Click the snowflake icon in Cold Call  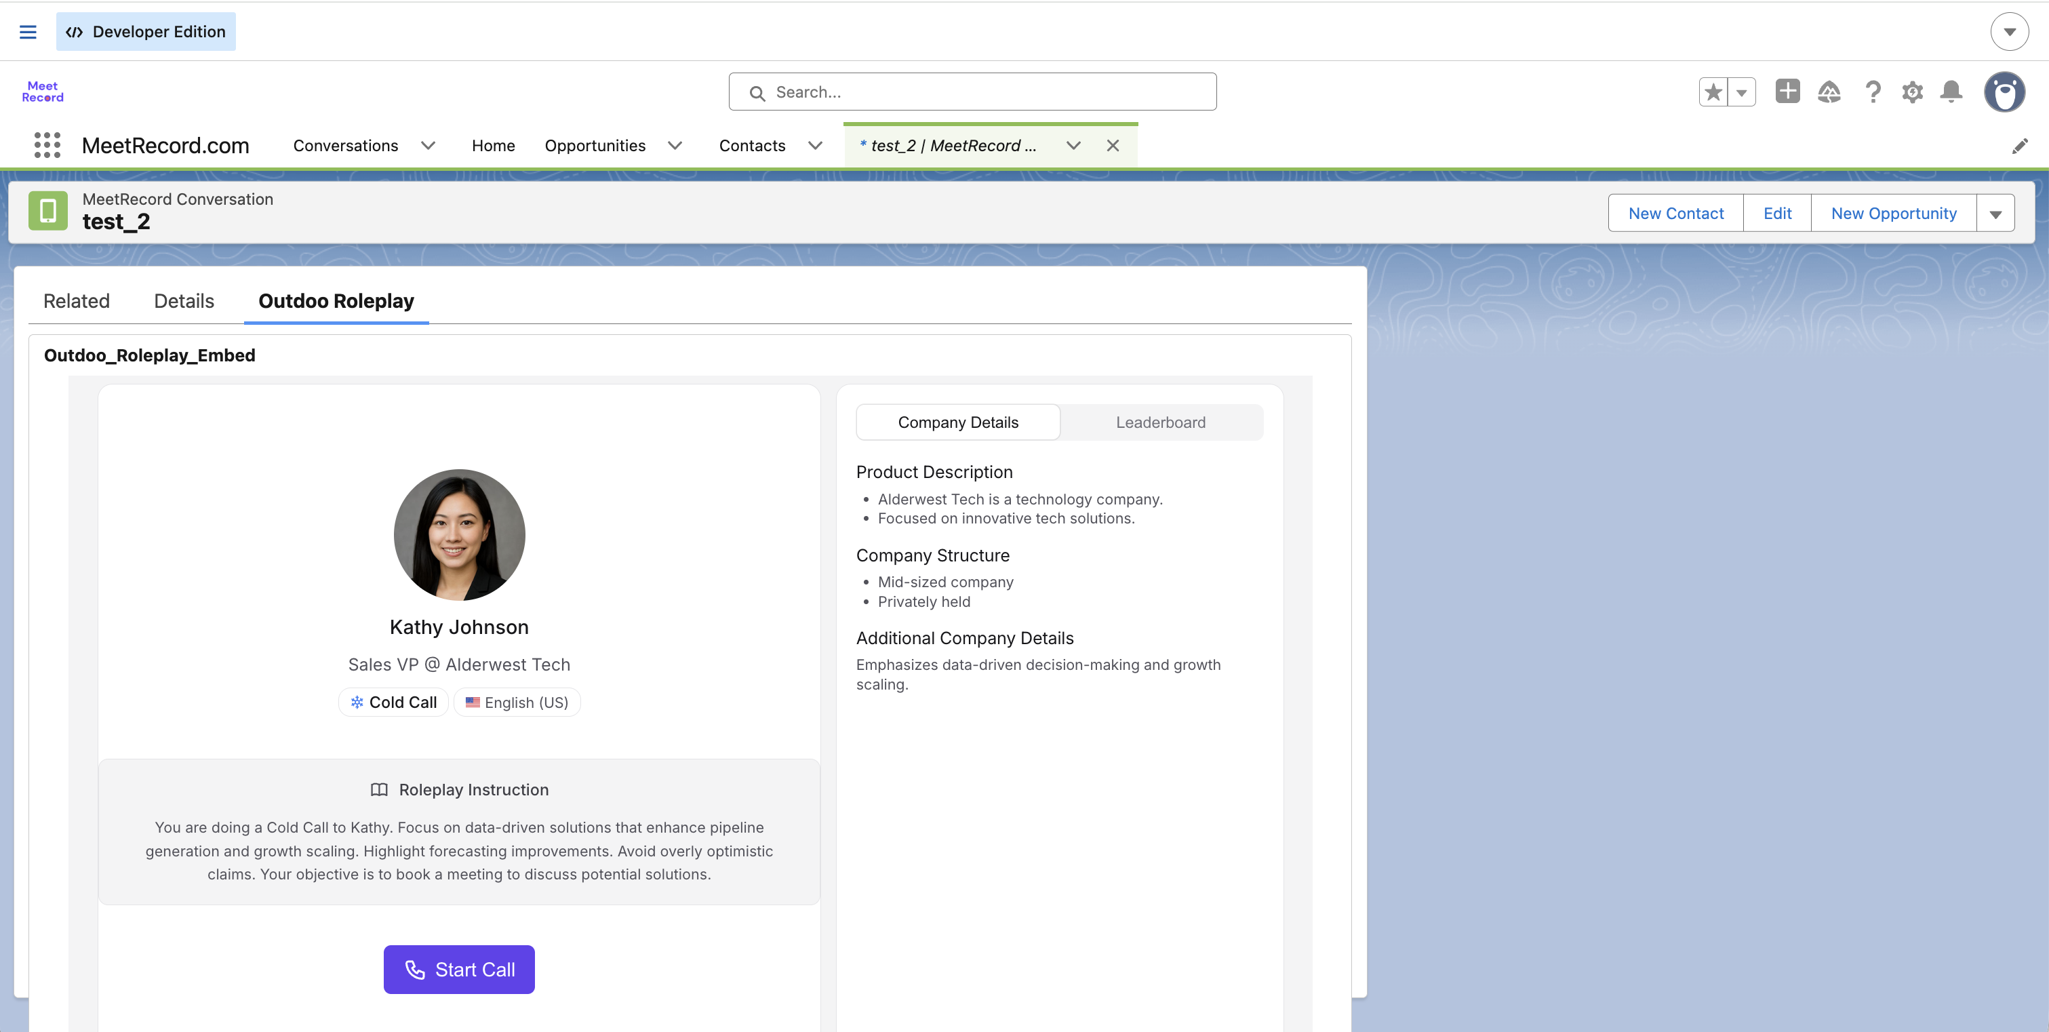357,702
